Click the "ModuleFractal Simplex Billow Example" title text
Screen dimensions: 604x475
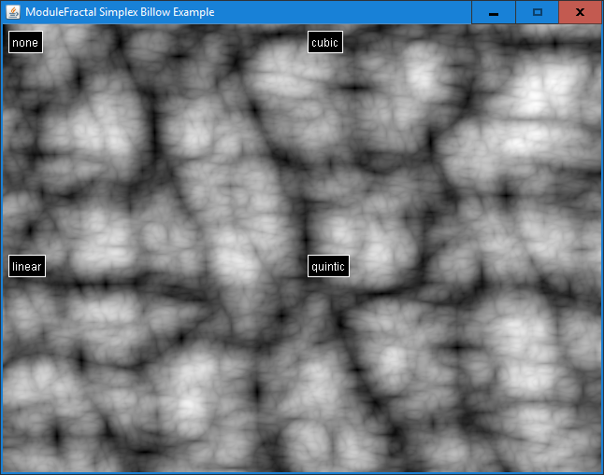(120, 12)
